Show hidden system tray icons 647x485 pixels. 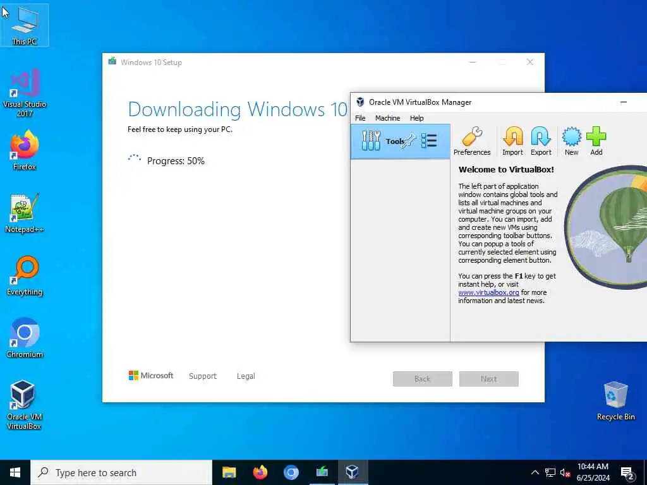[535, 472]
